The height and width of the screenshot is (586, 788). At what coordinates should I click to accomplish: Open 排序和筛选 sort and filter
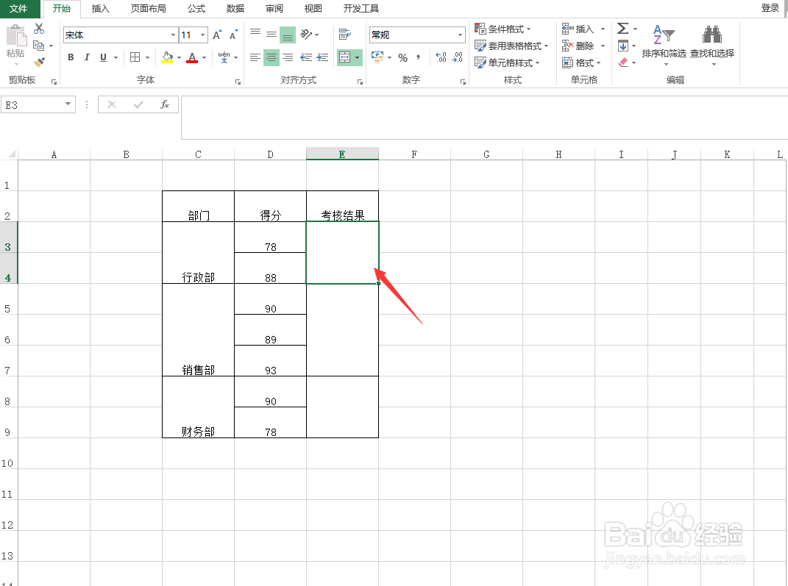coord(664,45)
